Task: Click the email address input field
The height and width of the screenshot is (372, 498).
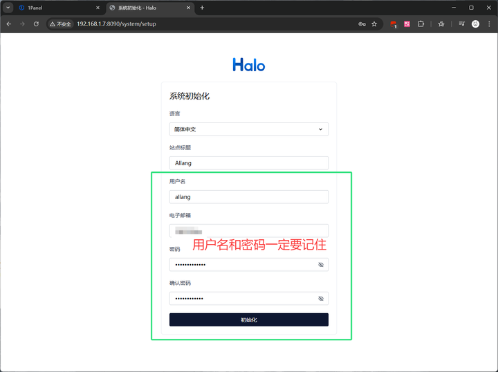Action: [249, 231]
